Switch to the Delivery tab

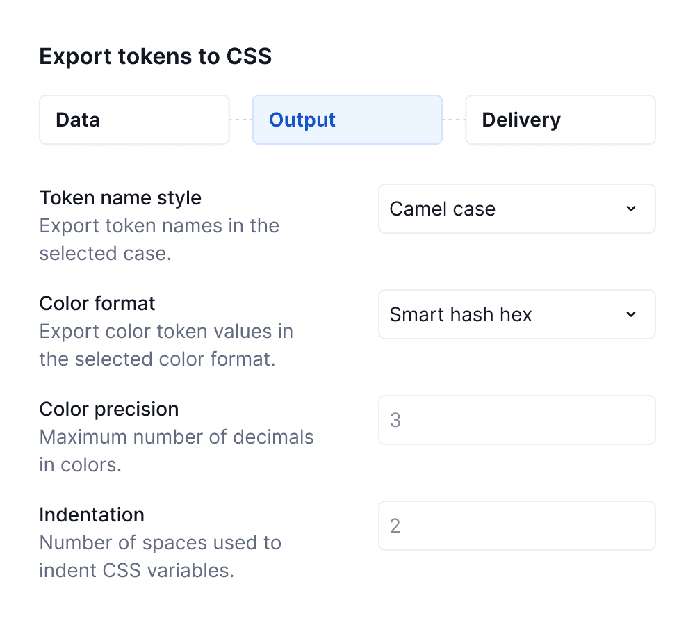point(560,120)
